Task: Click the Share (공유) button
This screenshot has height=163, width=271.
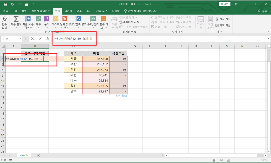Action: [262, 11]
